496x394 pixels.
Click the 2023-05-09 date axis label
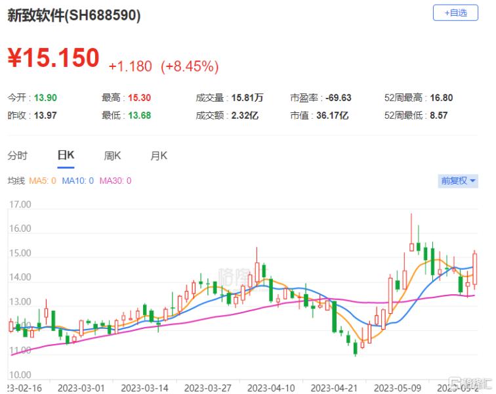pyautogui.click(x=398, y=387)
